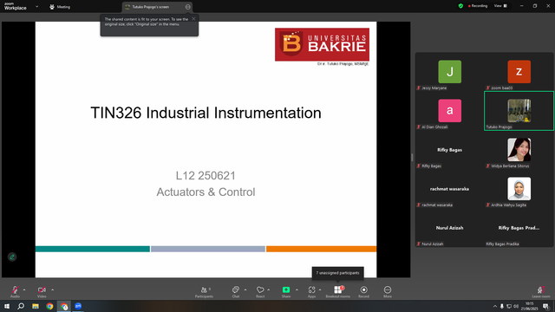The height and width of the screenshot is (312, 555).
Task: Start video with the Video icon
Action: (42, 289)
